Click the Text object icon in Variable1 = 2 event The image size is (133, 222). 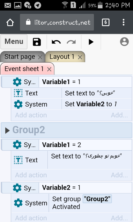pyautogui.click(x=18, y=160)
